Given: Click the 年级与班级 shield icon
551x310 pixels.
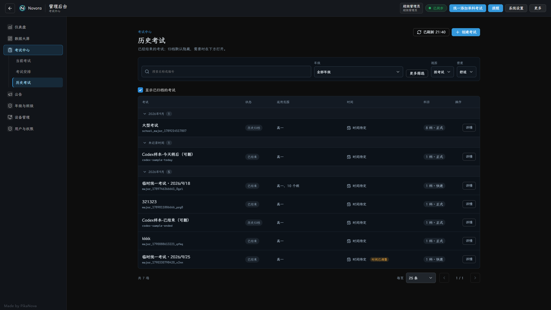Looking at the screenshot, I should click(x=10, y=106).
